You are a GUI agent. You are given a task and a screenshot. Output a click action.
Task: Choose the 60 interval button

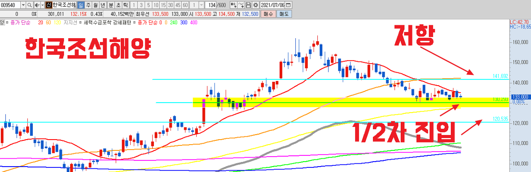point(185,5)
